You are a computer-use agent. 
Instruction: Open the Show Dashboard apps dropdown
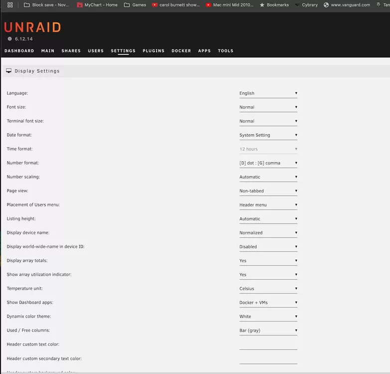(x=268, y=302)
